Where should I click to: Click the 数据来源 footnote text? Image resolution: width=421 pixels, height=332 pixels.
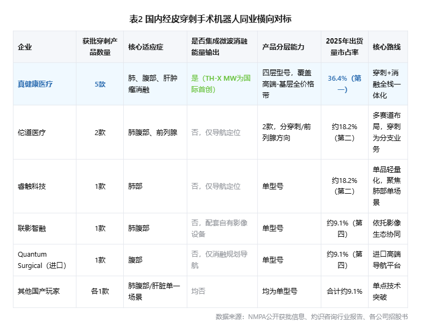pos(312,317)
